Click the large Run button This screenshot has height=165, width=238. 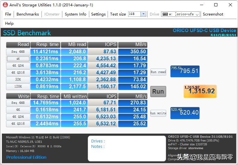(158, 91)
